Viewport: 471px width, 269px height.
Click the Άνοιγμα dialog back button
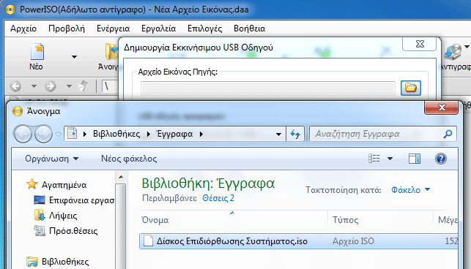point(23,134)
